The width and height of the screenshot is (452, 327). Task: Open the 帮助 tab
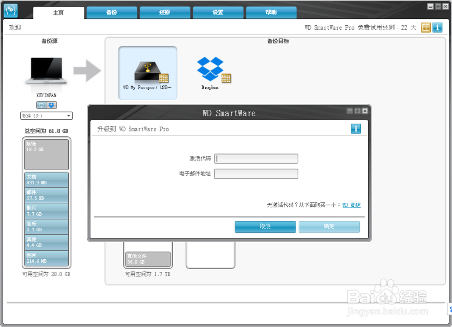(271, 13)
